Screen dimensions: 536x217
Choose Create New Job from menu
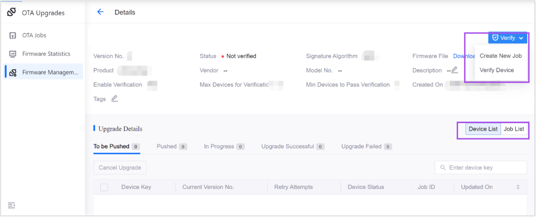(x=501, y=56)
